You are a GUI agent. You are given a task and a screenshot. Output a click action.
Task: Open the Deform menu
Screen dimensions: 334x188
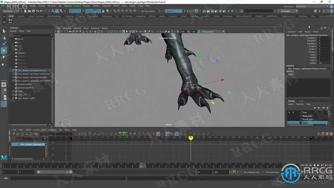(96, 5)
